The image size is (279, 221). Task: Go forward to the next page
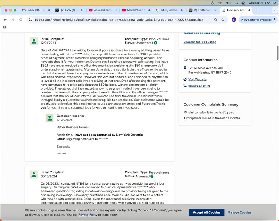pyautogui.click(x=13, y=20)
